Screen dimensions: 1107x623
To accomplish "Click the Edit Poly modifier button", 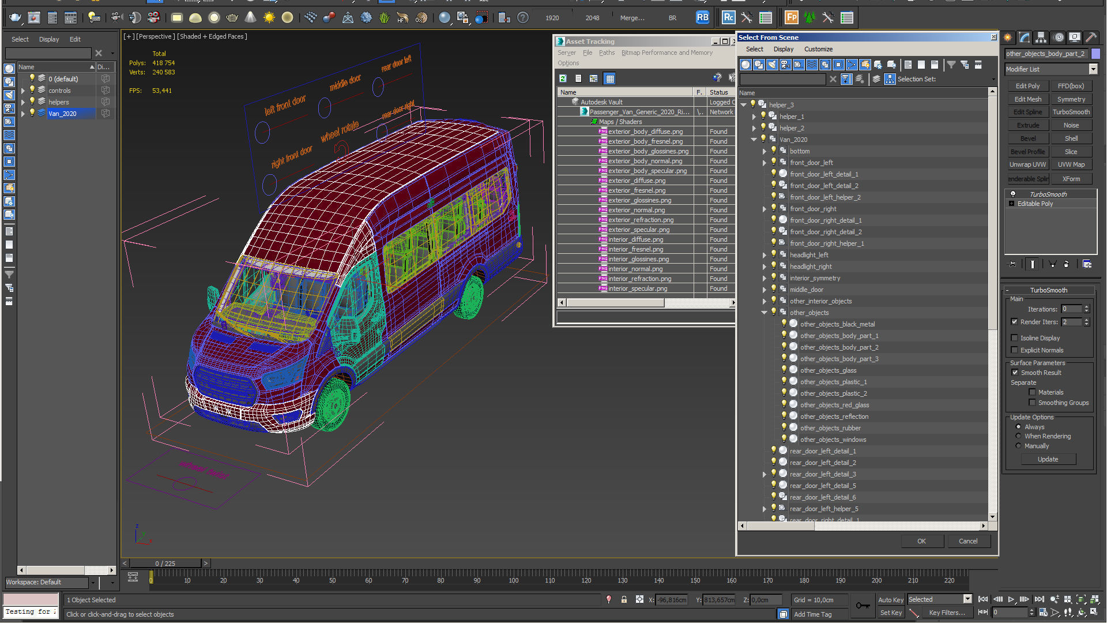I will pos(1027,86).
